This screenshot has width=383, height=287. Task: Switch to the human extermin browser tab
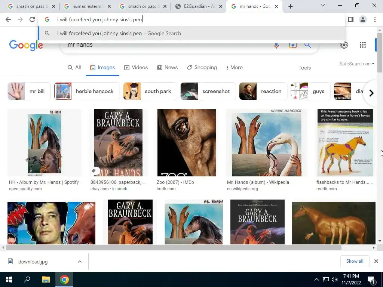pos(87,7)
